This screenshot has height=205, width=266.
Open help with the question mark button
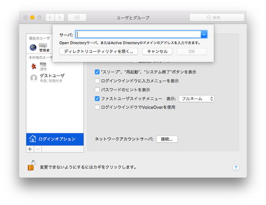point(236,167)
